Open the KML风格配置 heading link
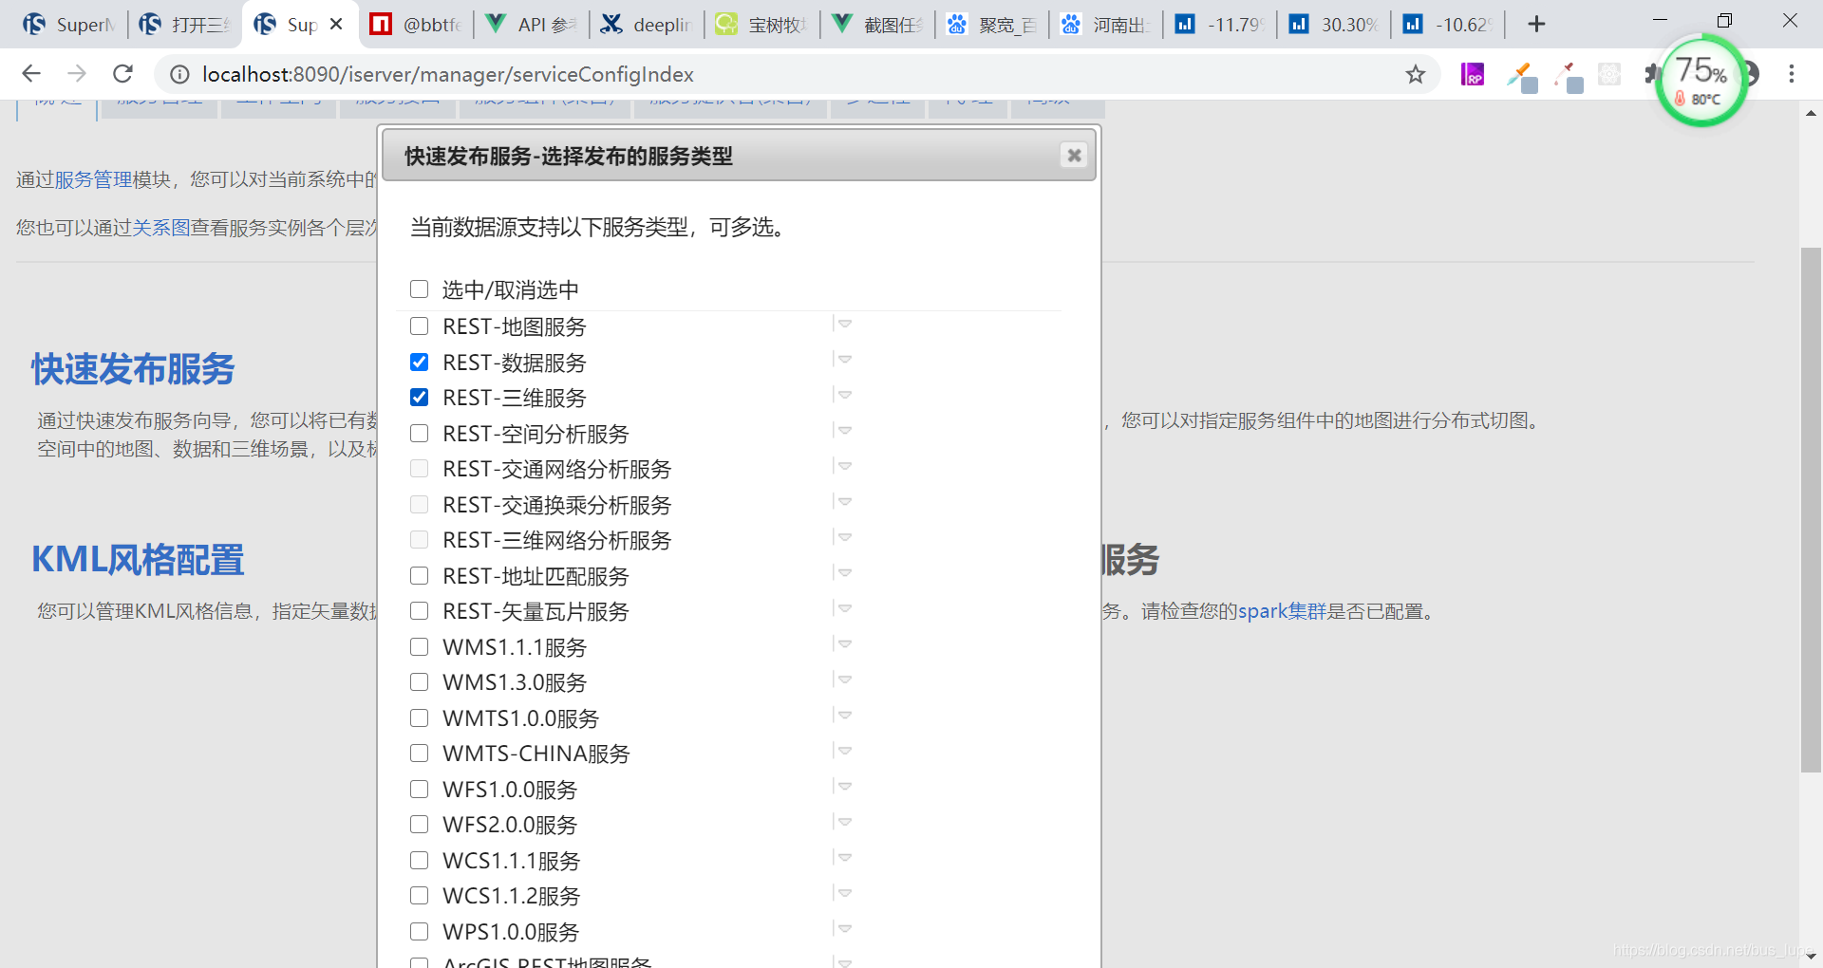Viewport: 1823px width, 968px height. click(x=138, y=560)
